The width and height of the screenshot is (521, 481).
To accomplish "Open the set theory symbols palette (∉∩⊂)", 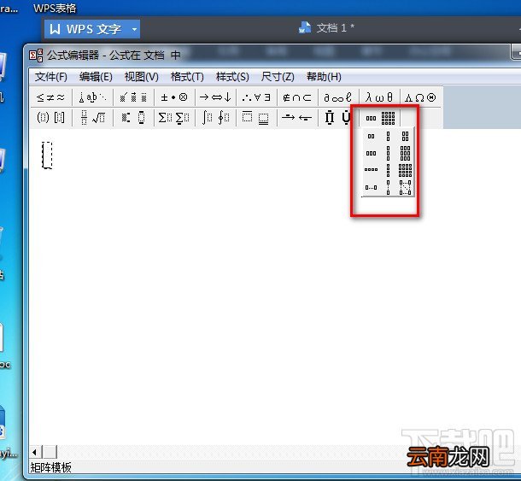I will pyautogui.click(x=297, y=97).
